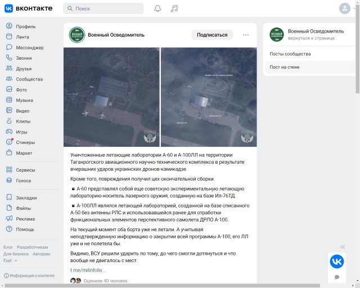Click the horizontal scrollbar at bottom

coord(163,286)
